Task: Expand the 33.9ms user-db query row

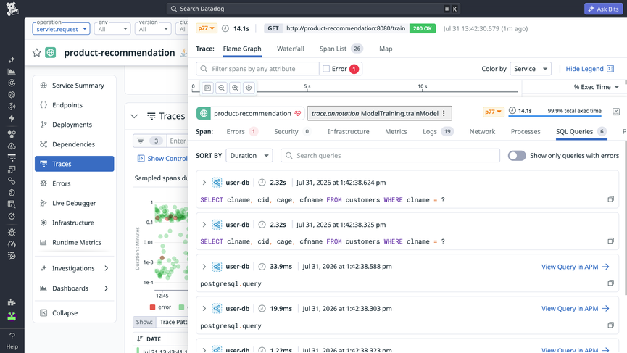Action: pos(204,267)
